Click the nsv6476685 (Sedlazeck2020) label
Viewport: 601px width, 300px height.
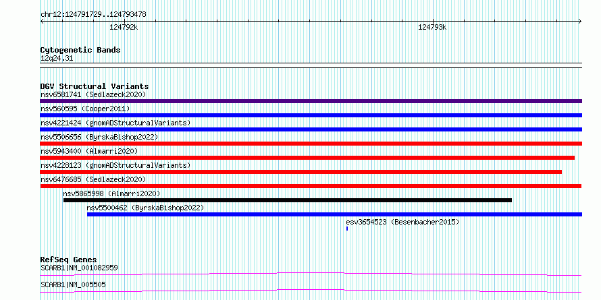tap(93, 179)
